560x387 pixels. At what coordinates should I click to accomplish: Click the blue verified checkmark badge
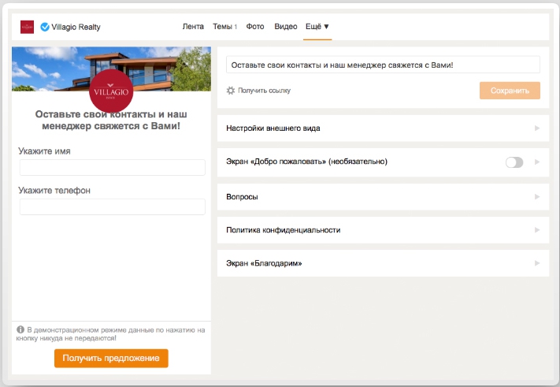click(x=45, y=27)
